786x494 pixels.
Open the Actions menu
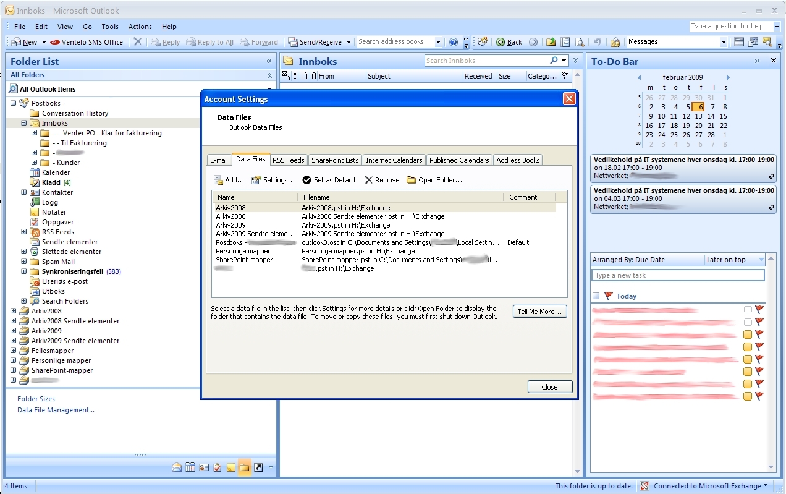(x=140, y=27)
